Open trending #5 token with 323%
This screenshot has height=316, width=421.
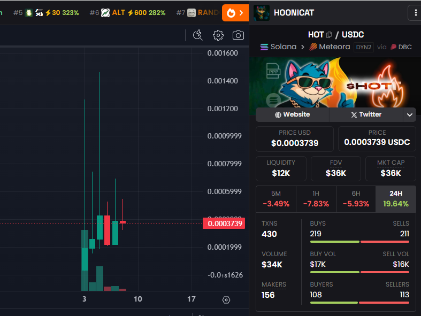coord(46,13)
